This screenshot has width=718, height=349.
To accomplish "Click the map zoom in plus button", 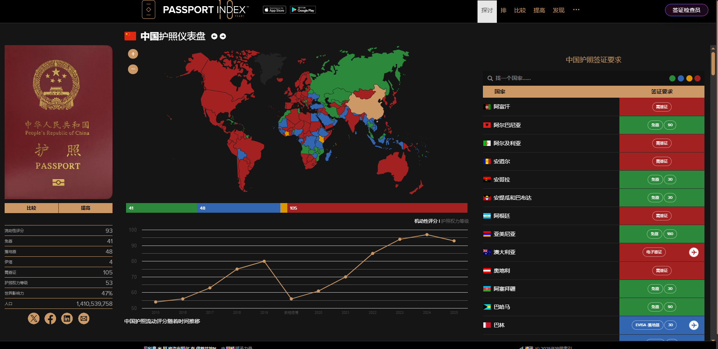I will (x=133, y=54).
